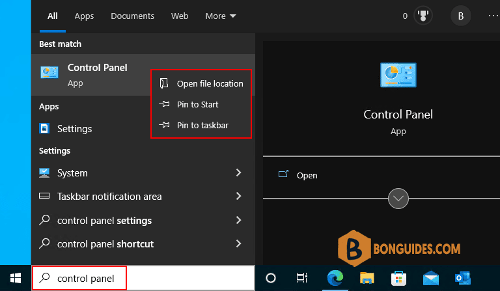Image resolution: width=500 pixels, height=291 pixels.
Task: Switch to the All tab
Action: 53,16
